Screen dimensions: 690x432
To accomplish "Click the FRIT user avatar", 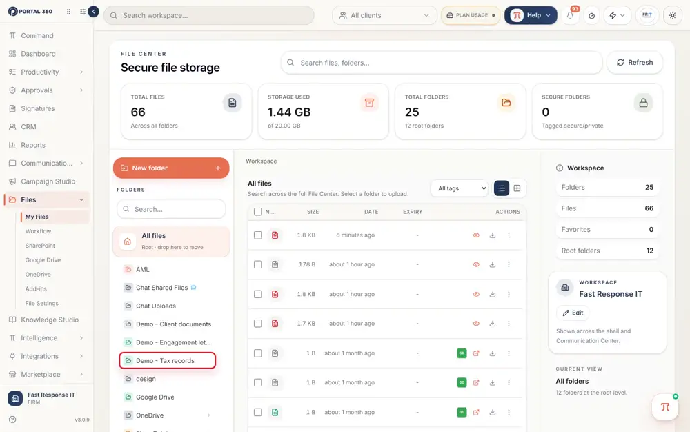I will tap(647, 15).
